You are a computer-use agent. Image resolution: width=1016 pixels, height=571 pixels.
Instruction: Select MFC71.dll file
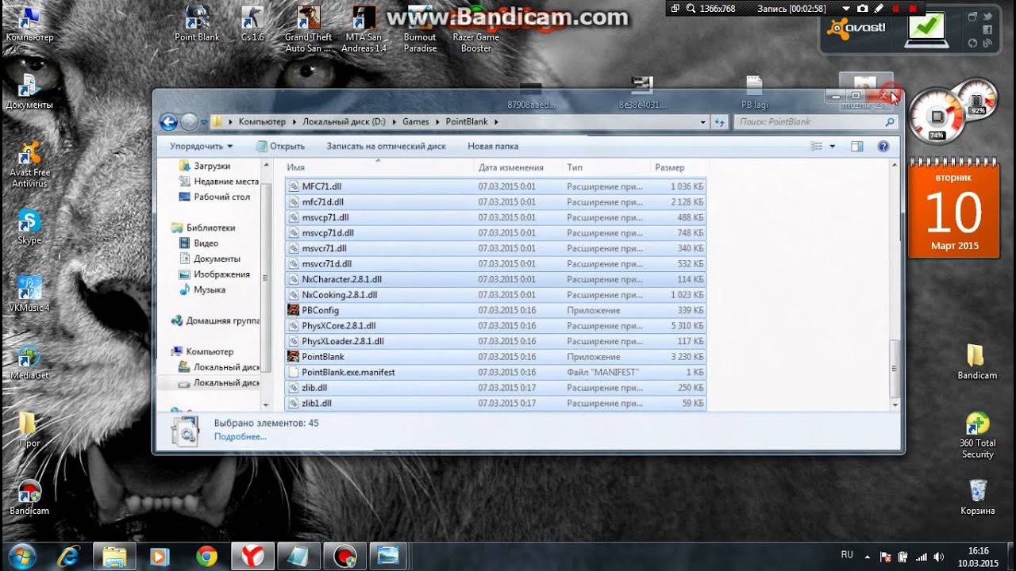point(495,186)
